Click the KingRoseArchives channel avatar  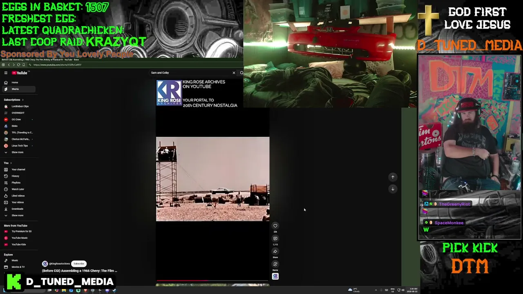click(x=45, y=264)
